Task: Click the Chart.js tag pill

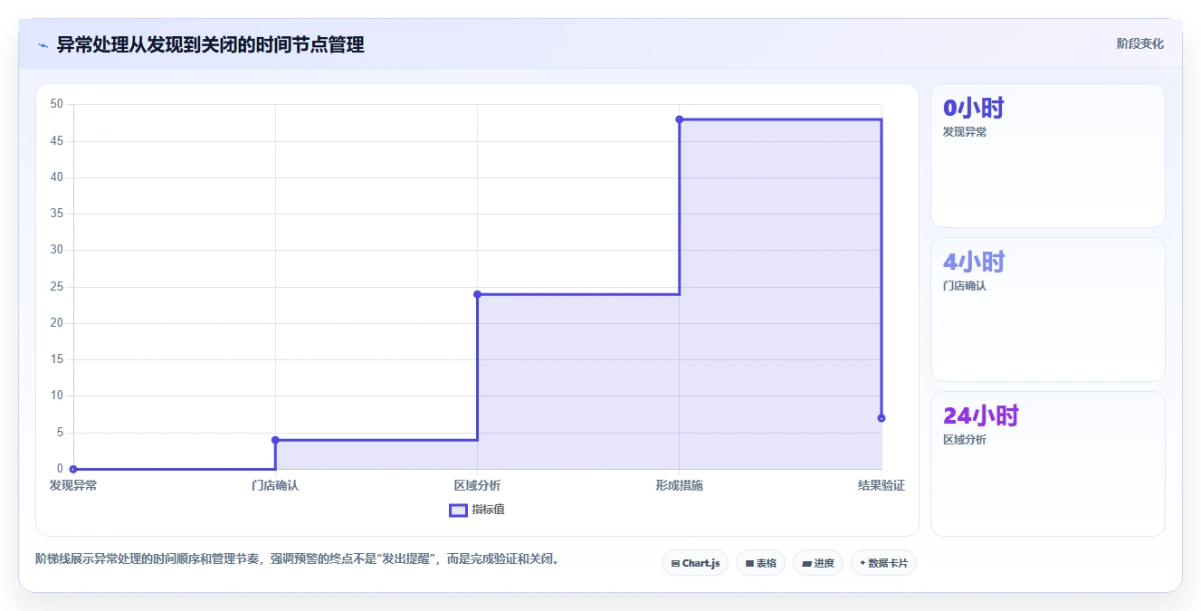Action: click(695, 563)
